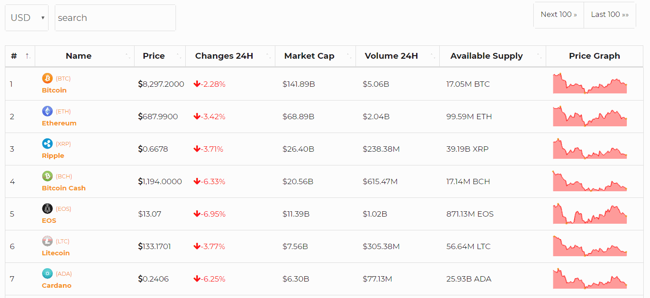Image resolution: width=650 pixels, height=298 pixels.
Task: Open the Cardano name link
Action: tap(56, 285)
